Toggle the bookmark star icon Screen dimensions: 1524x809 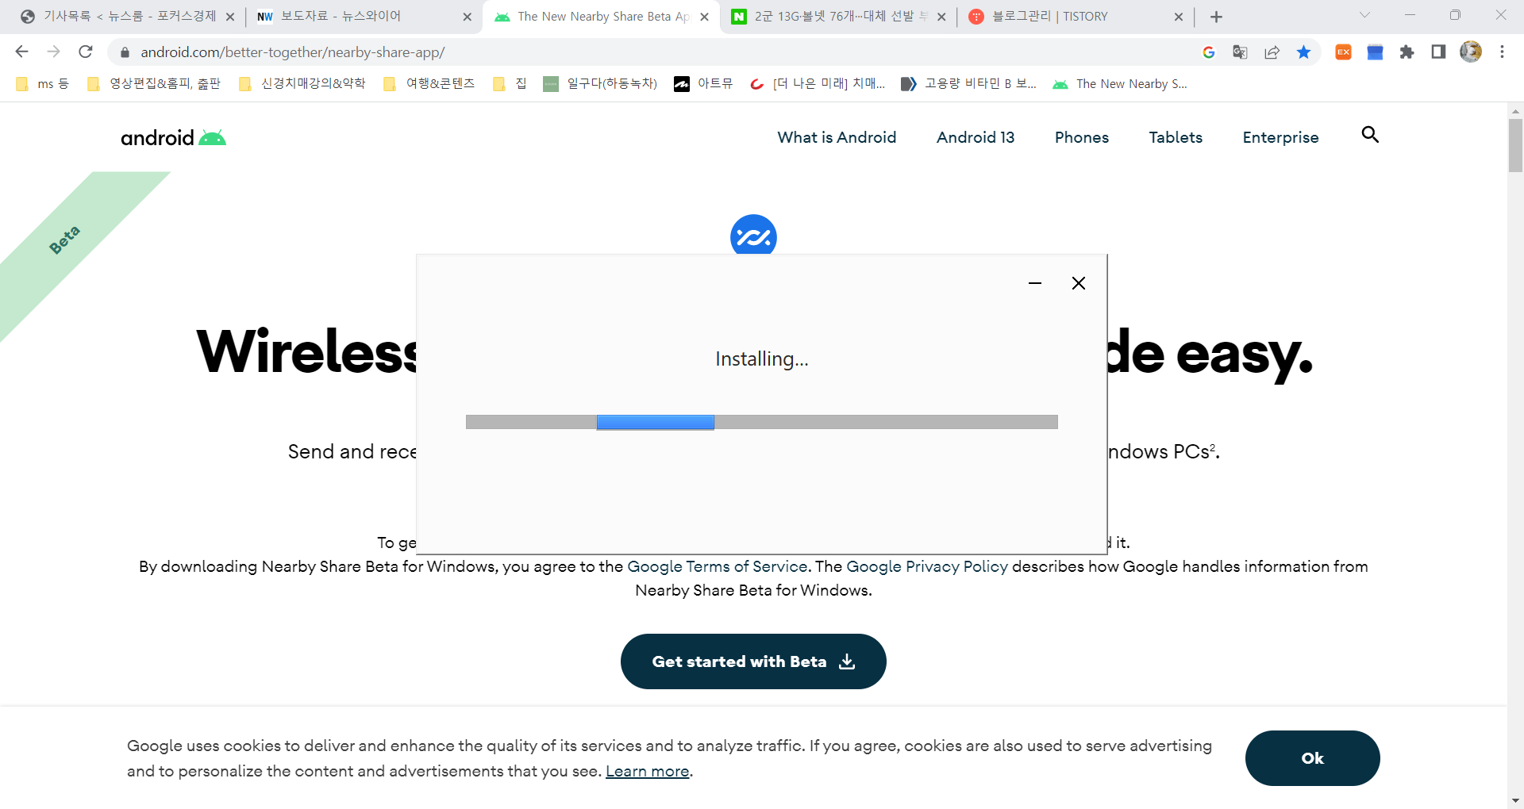(1303, 52)
